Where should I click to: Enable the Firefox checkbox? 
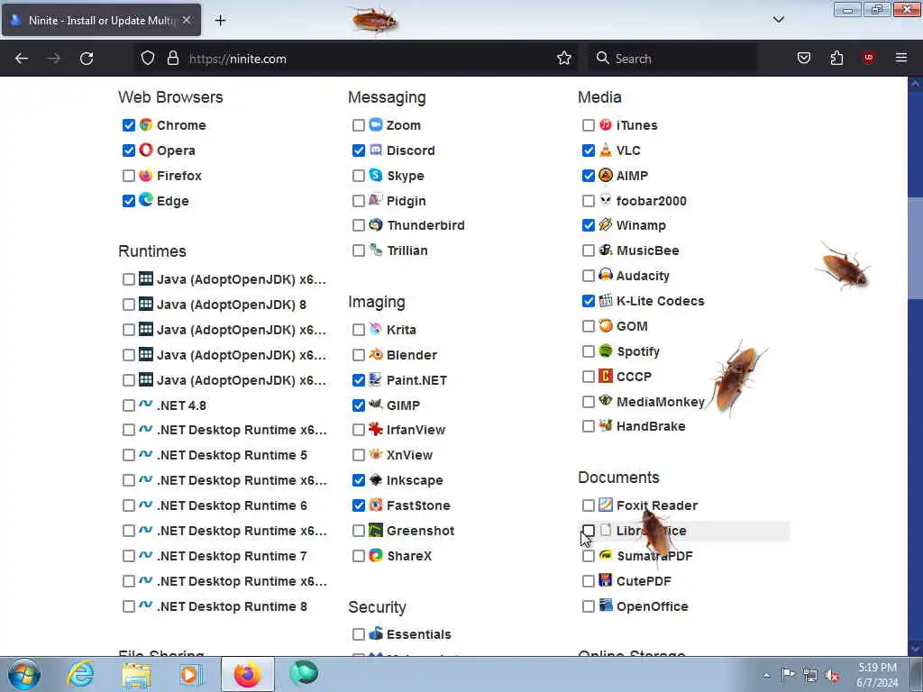coord(128,176)
